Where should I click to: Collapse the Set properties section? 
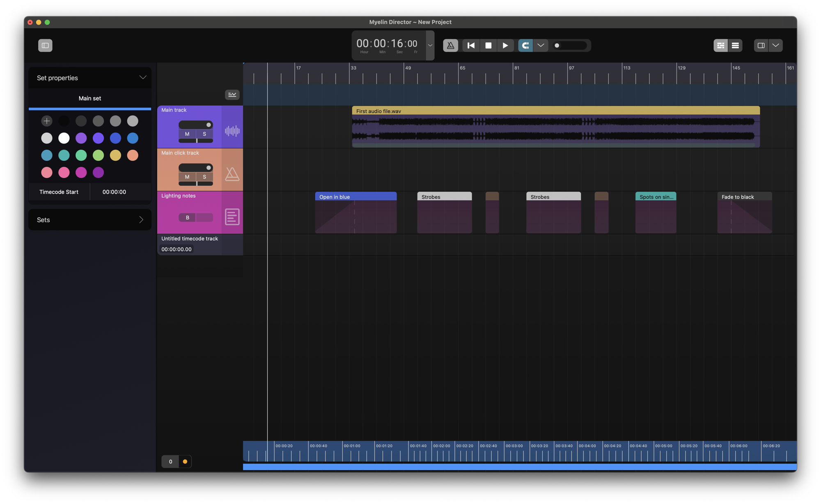click(x=142, y=78)
